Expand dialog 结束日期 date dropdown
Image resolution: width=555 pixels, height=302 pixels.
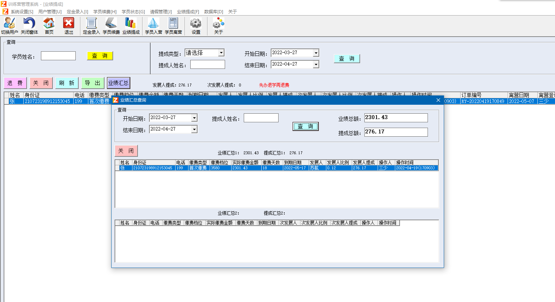click(x=194, y=129)
